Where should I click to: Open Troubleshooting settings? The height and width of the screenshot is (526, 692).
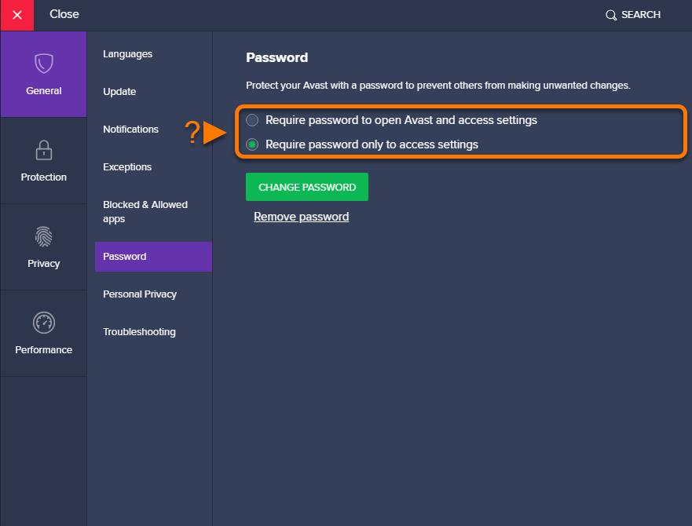(139, 332)
